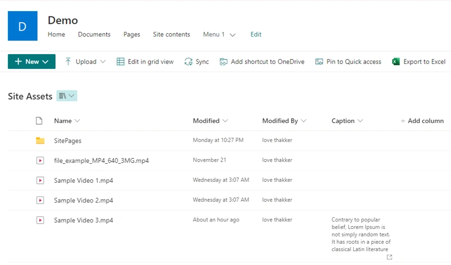Viewport: 451px width, 265px height.
Task: Open the Name column sort menu
Action: point(77,121)
